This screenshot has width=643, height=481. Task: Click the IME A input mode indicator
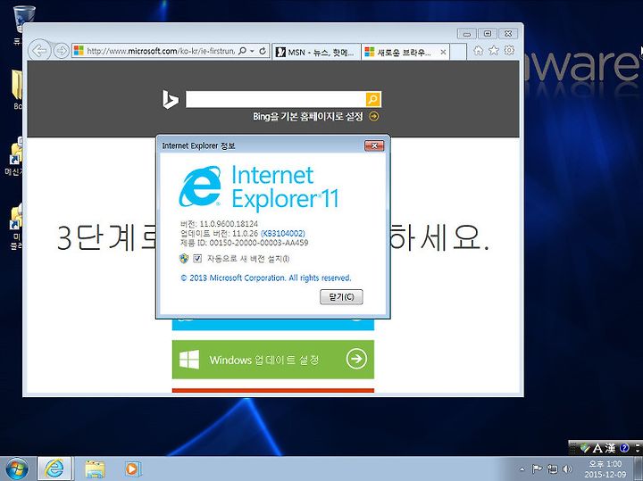597,448
